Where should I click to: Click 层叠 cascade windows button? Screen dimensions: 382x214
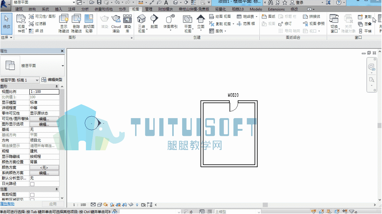click(x=365, y=24)
